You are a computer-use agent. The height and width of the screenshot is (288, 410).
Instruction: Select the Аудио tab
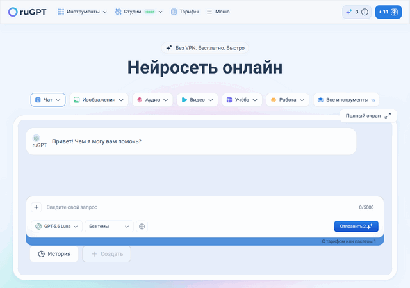(152, 100)
